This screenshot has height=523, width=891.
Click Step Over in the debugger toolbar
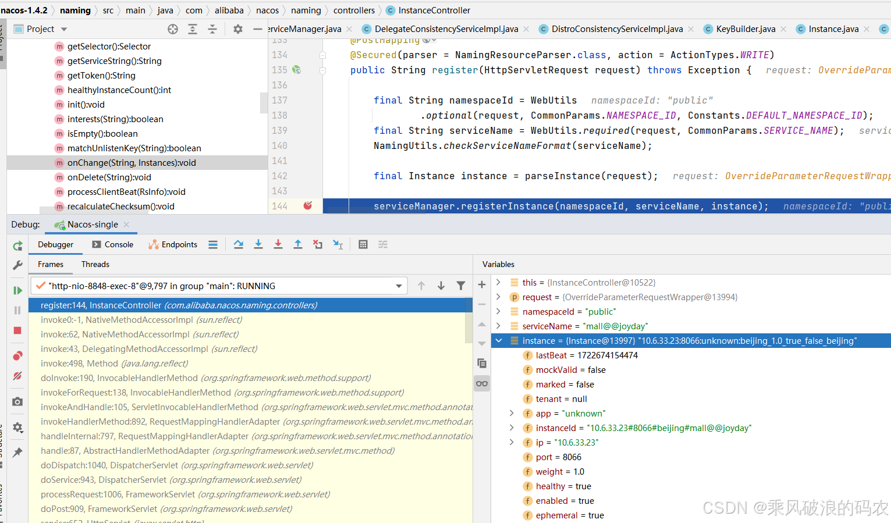[239, 245]
